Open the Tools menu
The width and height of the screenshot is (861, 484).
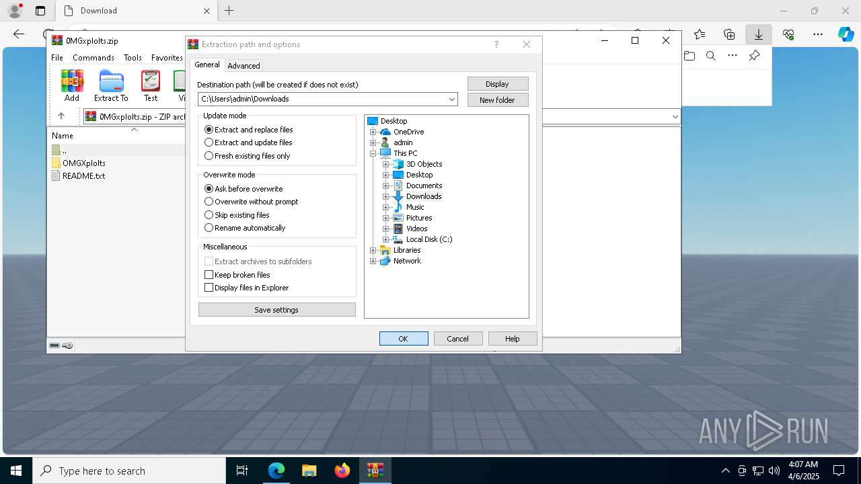coord(133,58)
